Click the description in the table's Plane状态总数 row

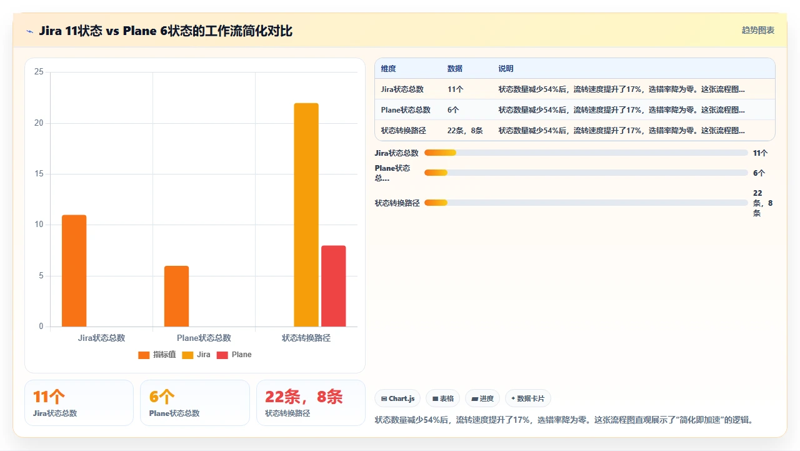622,110
